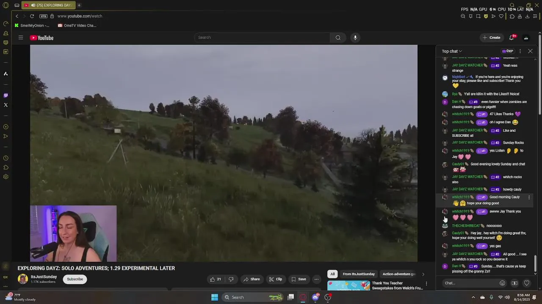Dislike the video with thumbs down
This screenshot has height=304, width=542.
point(231,279)
